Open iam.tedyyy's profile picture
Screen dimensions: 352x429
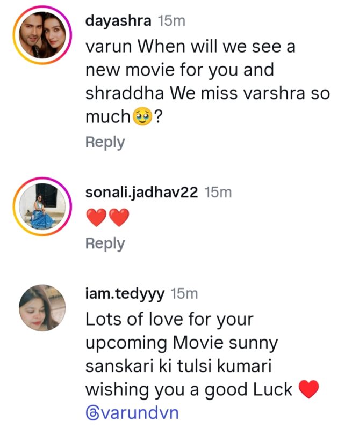(42, 308)
